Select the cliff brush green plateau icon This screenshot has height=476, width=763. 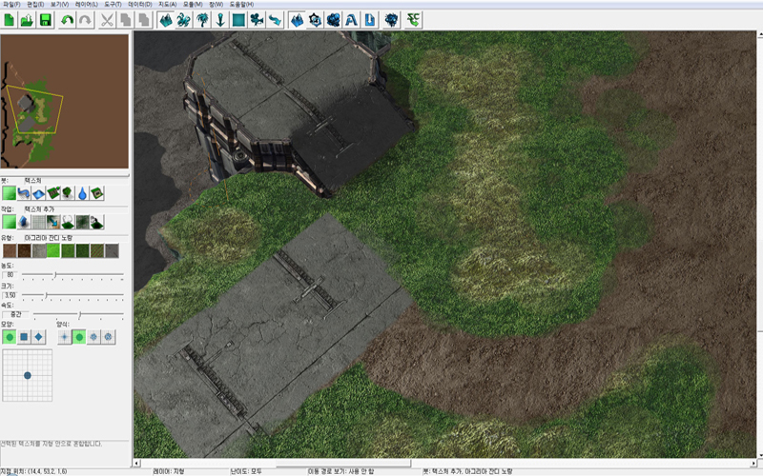(53, 193)
